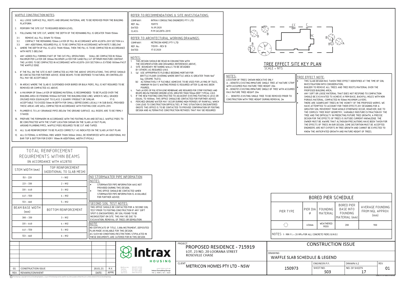Screen dimensions: 405x286
Task: Click the PROPOSED RESIDENCE - 715919 project title
Action: pyautogui.click(x=221, y=246)
